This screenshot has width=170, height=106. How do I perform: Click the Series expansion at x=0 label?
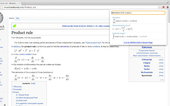121,25
